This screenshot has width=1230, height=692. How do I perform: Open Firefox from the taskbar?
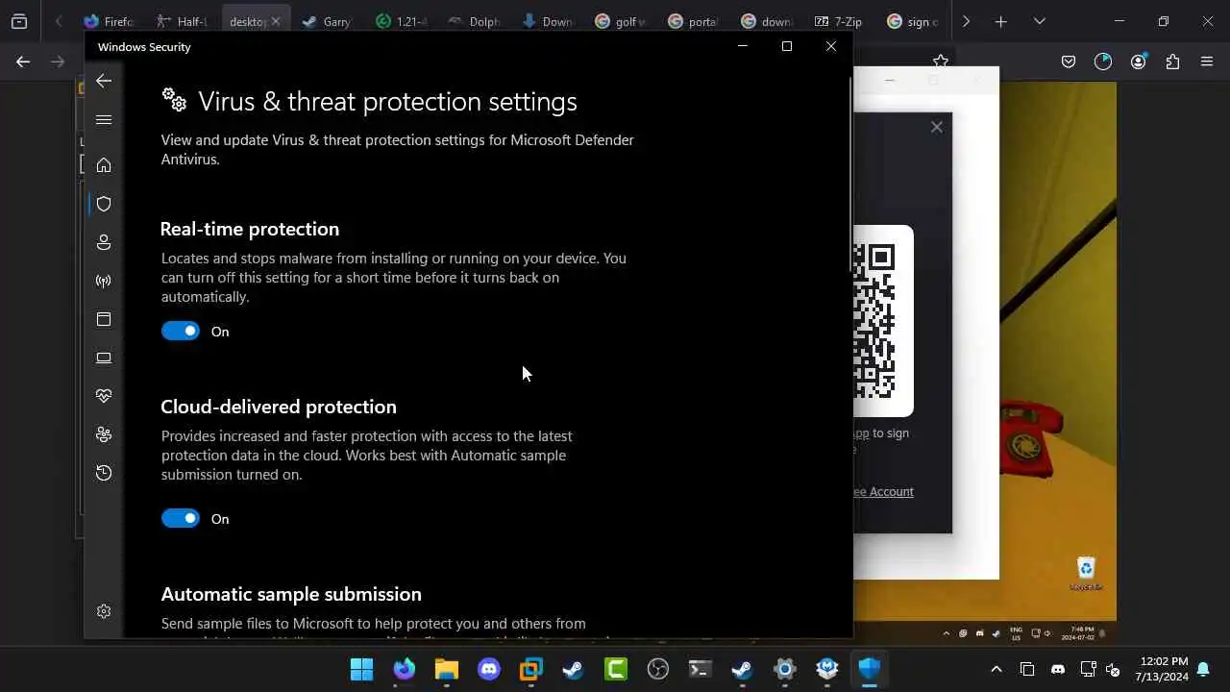click(405, 669)
